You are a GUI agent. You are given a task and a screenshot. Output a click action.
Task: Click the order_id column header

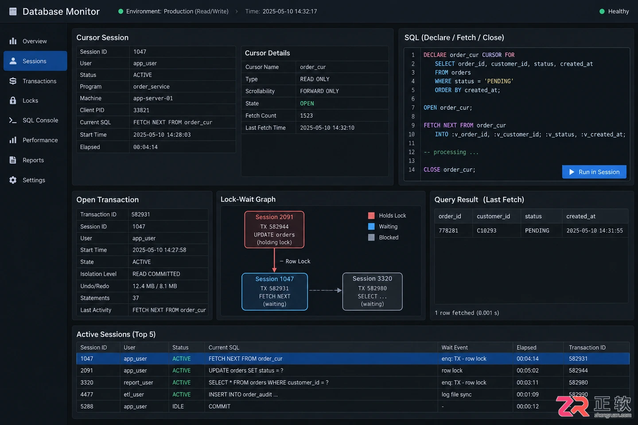pyautogui.click(x=450, y=216)
